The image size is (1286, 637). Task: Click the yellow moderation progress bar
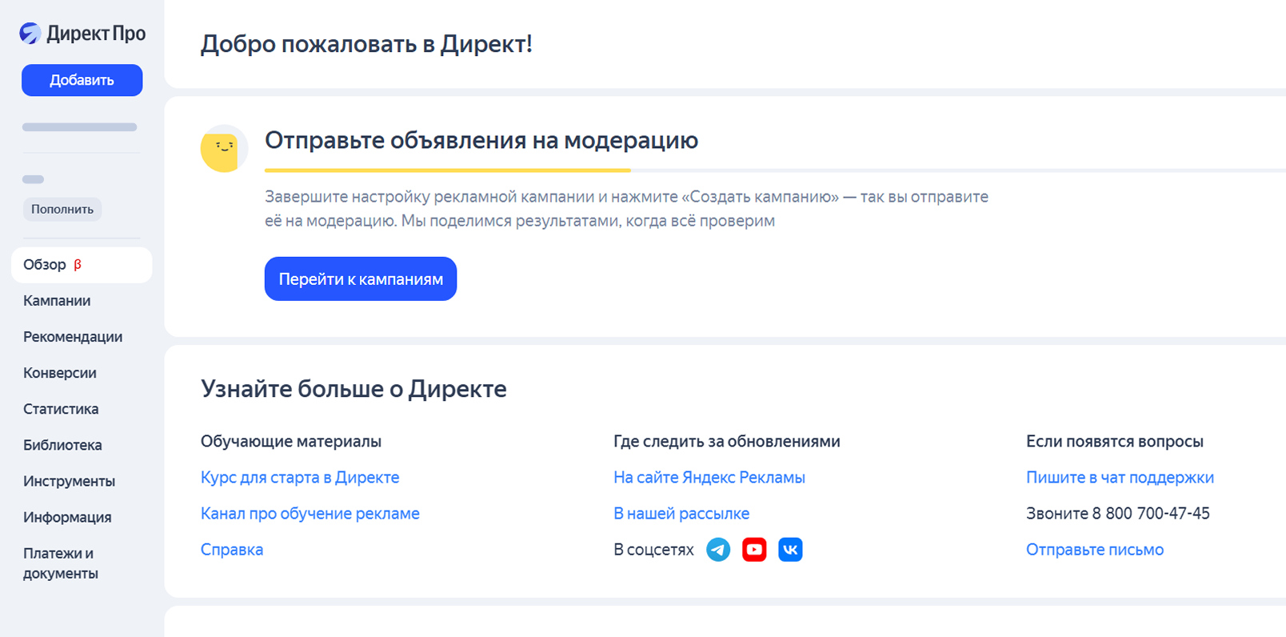pos(448,170)
